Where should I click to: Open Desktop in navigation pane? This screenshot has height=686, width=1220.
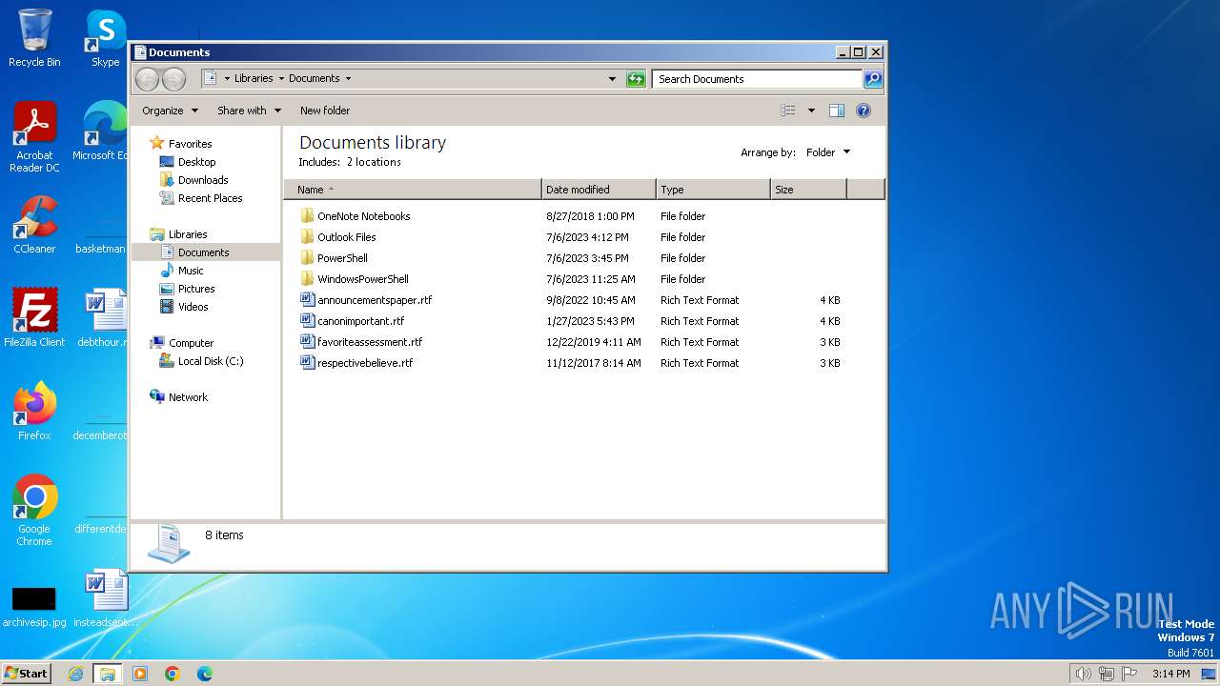click(196, 162)
